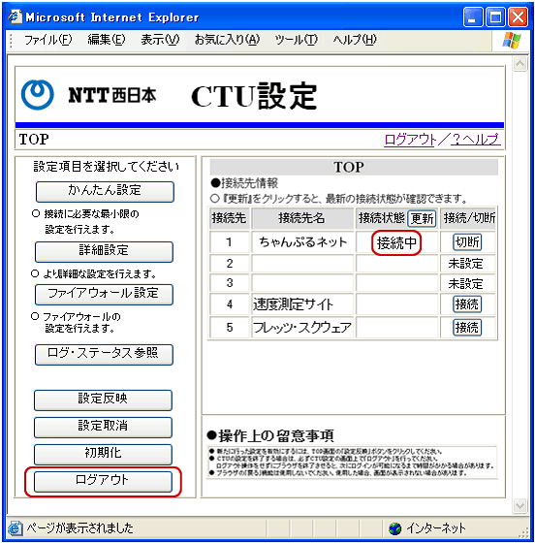
Task: Click ログ・ステータス参照 button
Action: 104,354
